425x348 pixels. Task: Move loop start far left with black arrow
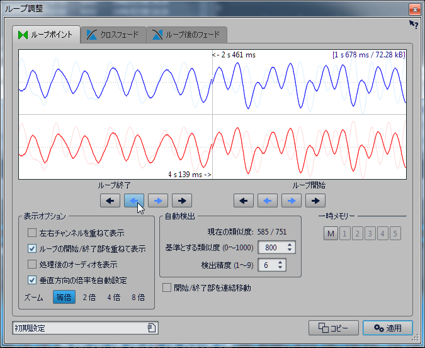(x=244, y=200)
